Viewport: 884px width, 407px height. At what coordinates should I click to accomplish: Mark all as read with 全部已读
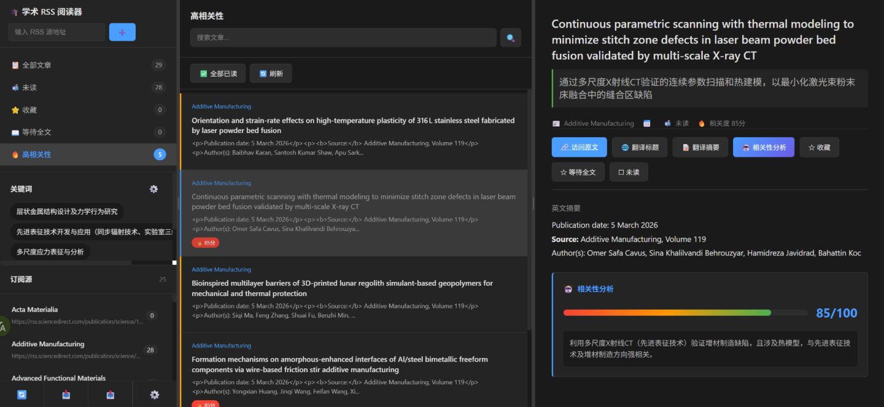(x=218, y=74)
